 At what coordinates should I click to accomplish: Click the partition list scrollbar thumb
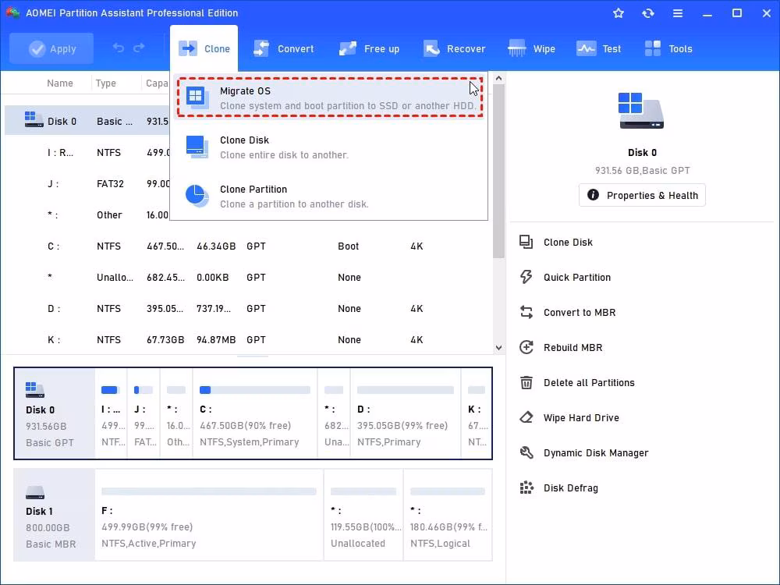coord(498,172)
